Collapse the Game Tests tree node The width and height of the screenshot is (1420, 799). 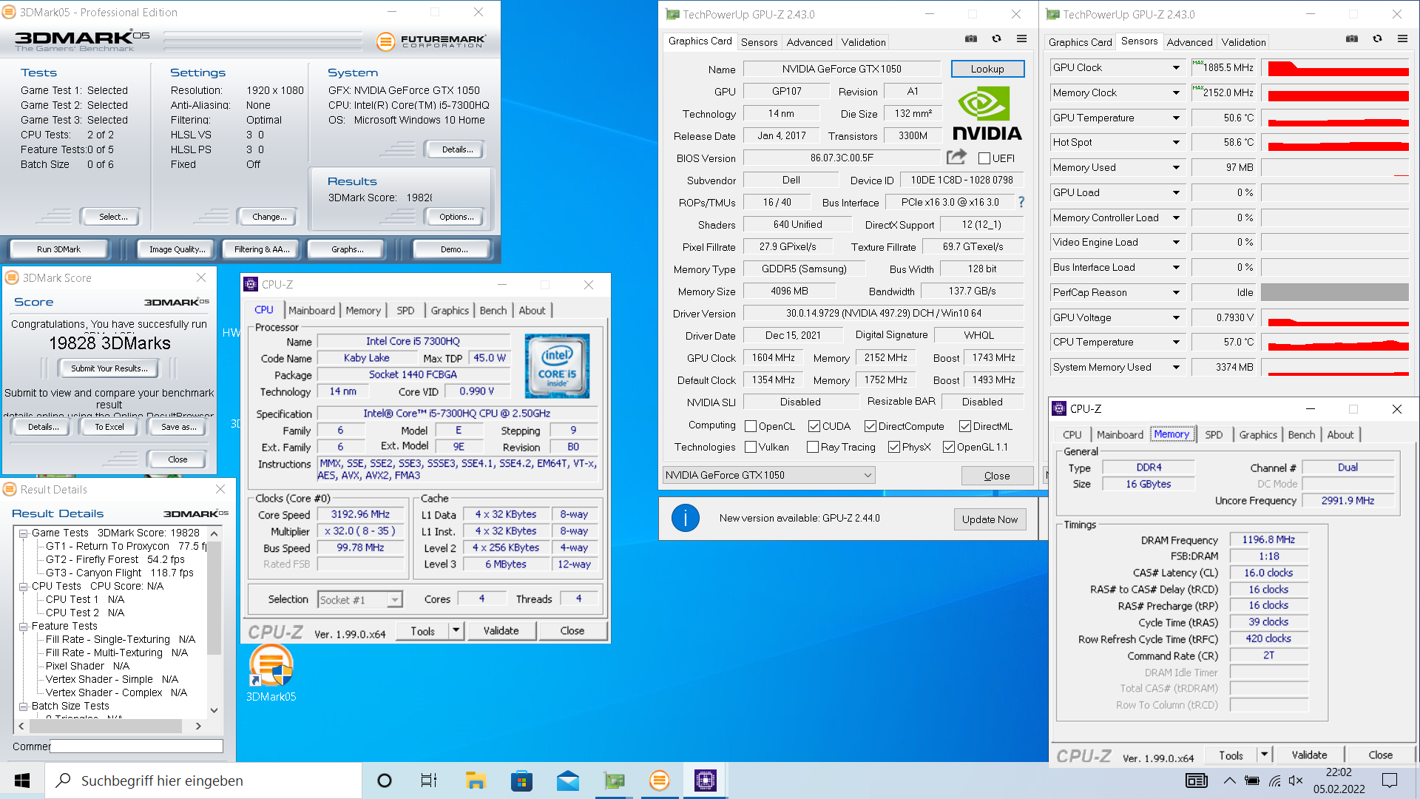[x=23, y=533]
